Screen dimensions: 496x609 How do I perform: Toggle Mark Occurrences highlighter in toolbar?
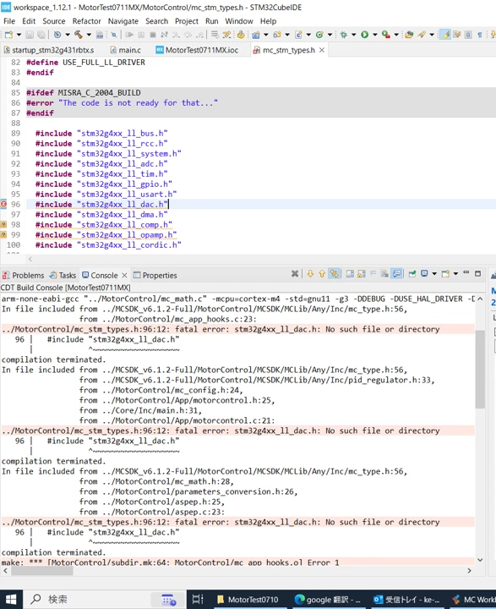click(x=445, y=35)
